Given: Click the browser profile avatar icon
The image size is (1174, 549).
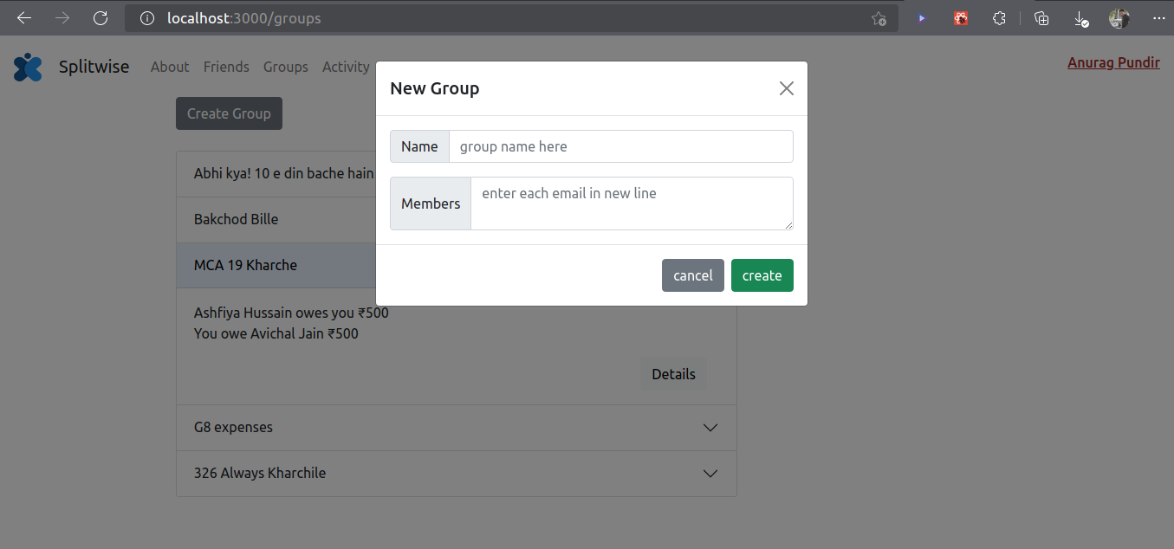Looking at the screenshot, I should tap(1119, 17).
